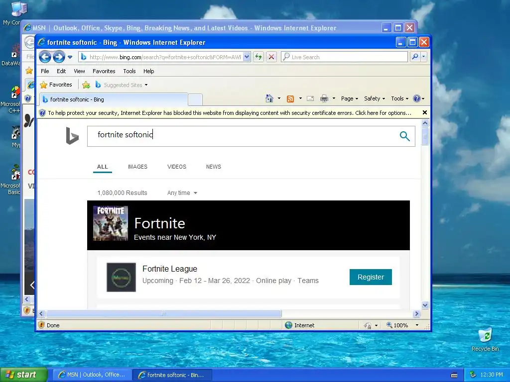Click the Internet zone globe icon
The image size is (510, 382).
coord(288,325)
